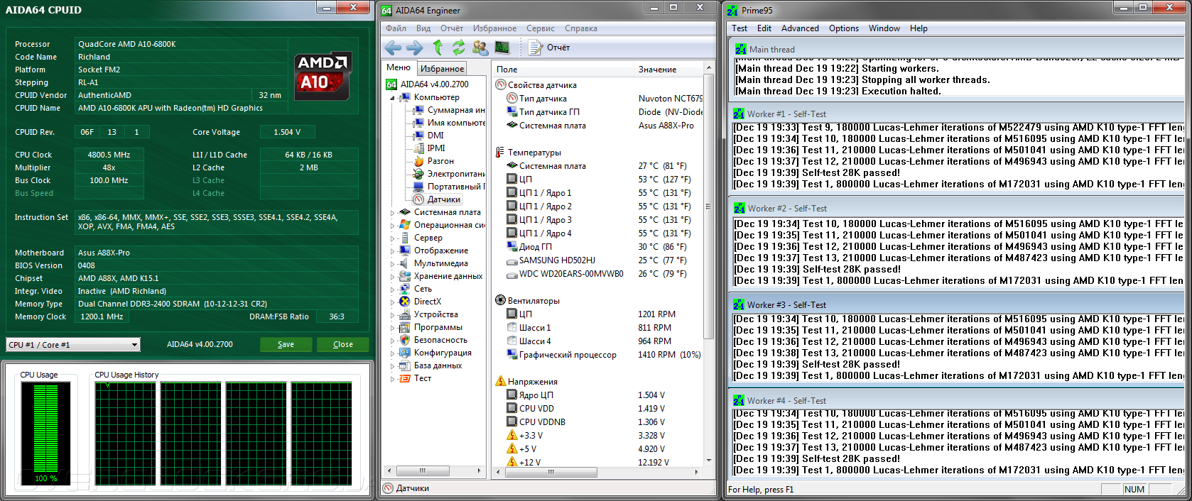Click the Worker #1 Self-Test window icon
This screenshot has width=1192, height=501.
pyautogui.click(x=739, y=114)
